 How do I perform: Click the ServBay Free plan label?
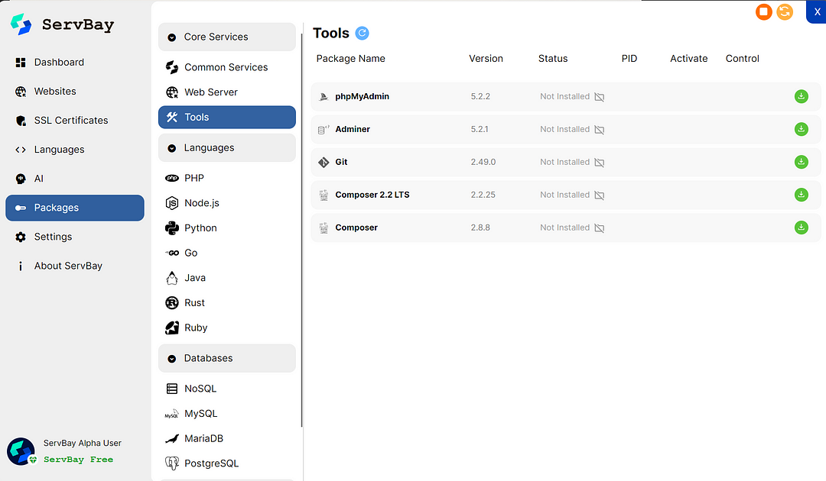click(x=78, y=460)
